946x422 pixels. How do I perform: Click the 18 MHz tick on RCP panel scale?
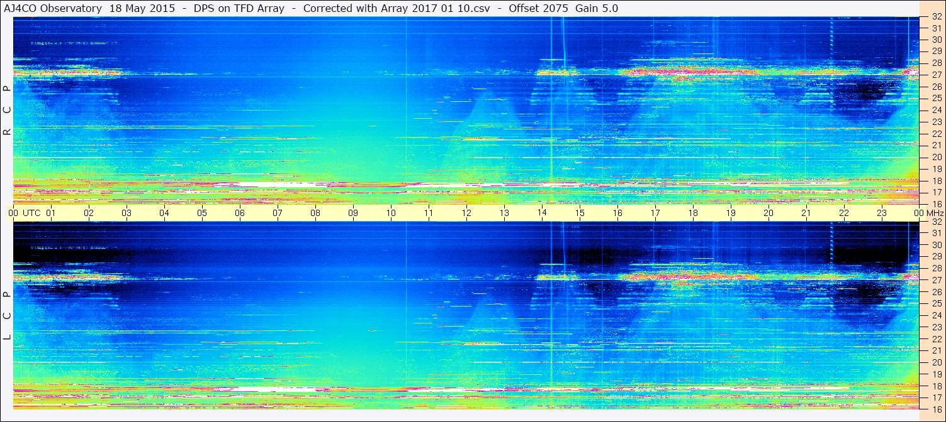[x=937, y=181]
